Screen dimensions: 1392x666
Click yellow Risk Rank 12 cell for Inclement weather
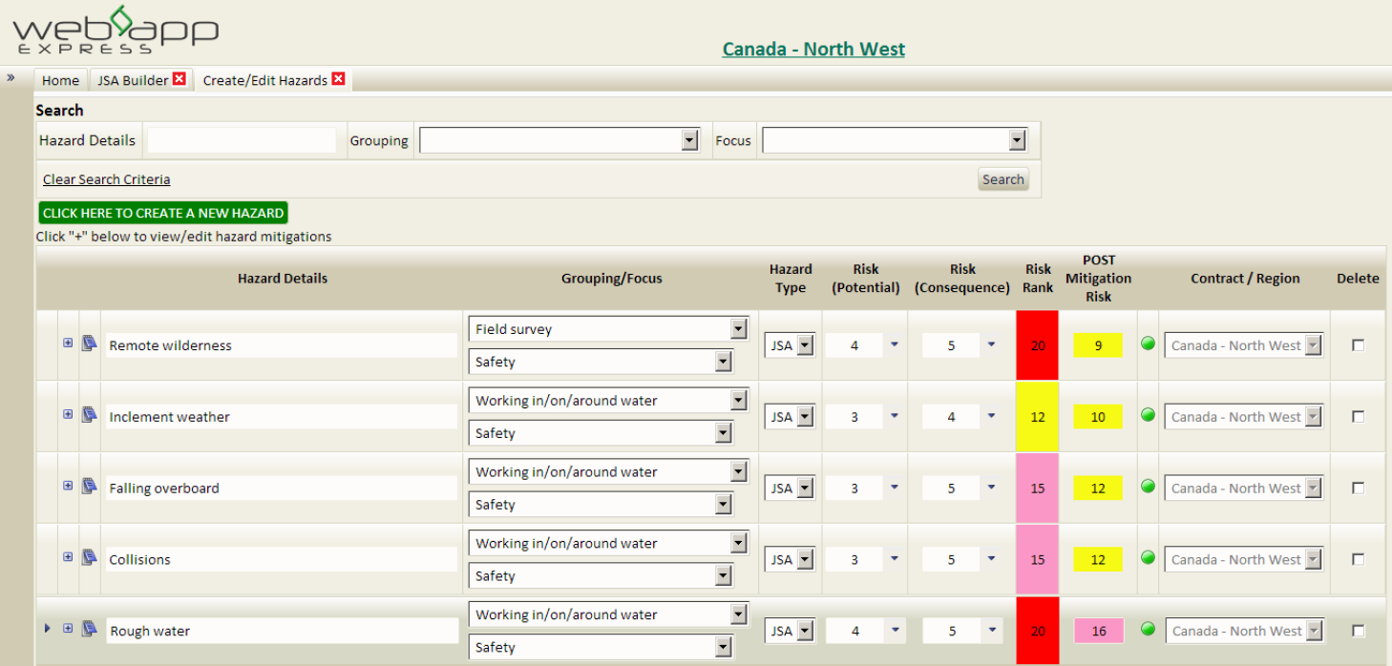click(1038, 417)
